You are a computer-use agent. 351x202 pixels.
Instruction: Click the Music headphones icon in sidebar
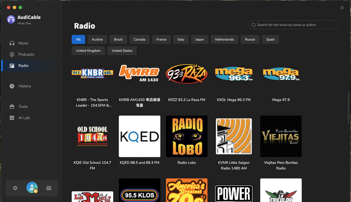click(x=12, y=43)
